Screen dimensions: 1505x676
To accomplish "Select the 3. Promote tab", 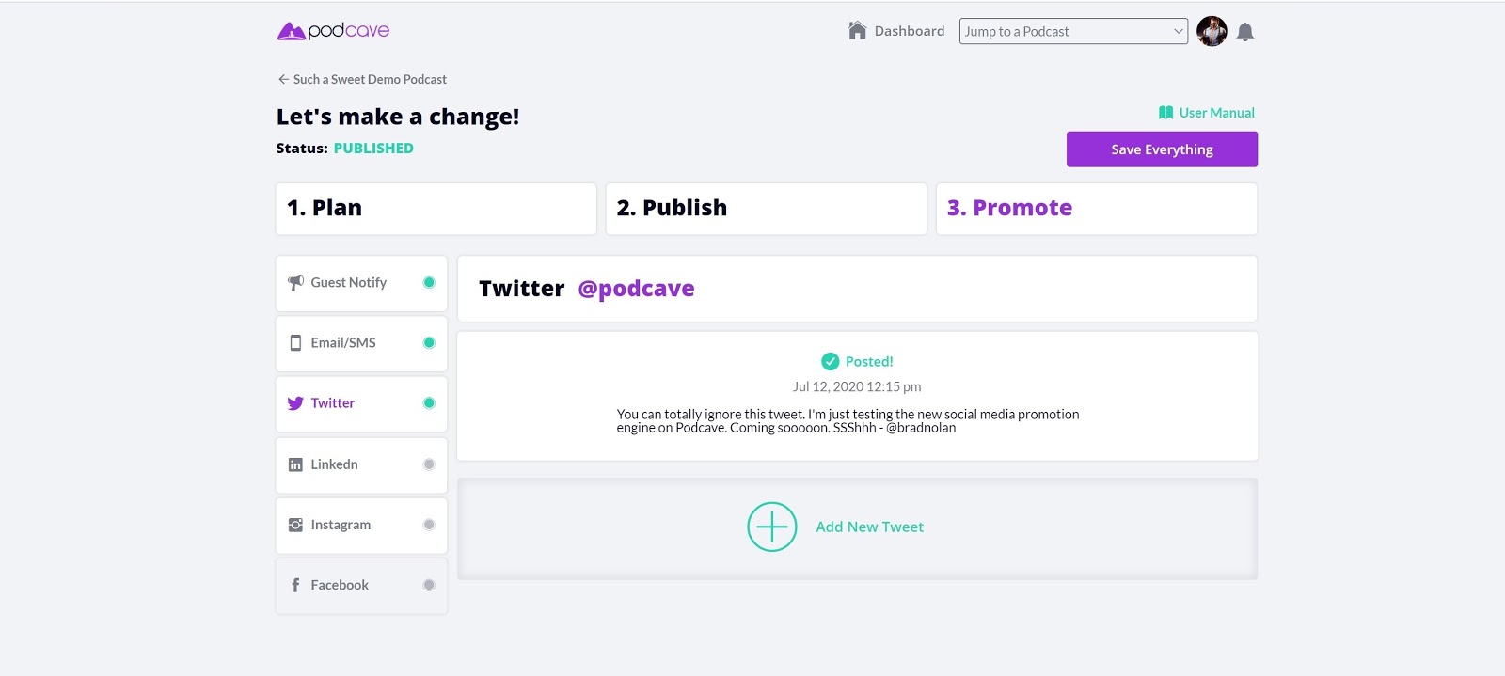I will click(1097, 209).
